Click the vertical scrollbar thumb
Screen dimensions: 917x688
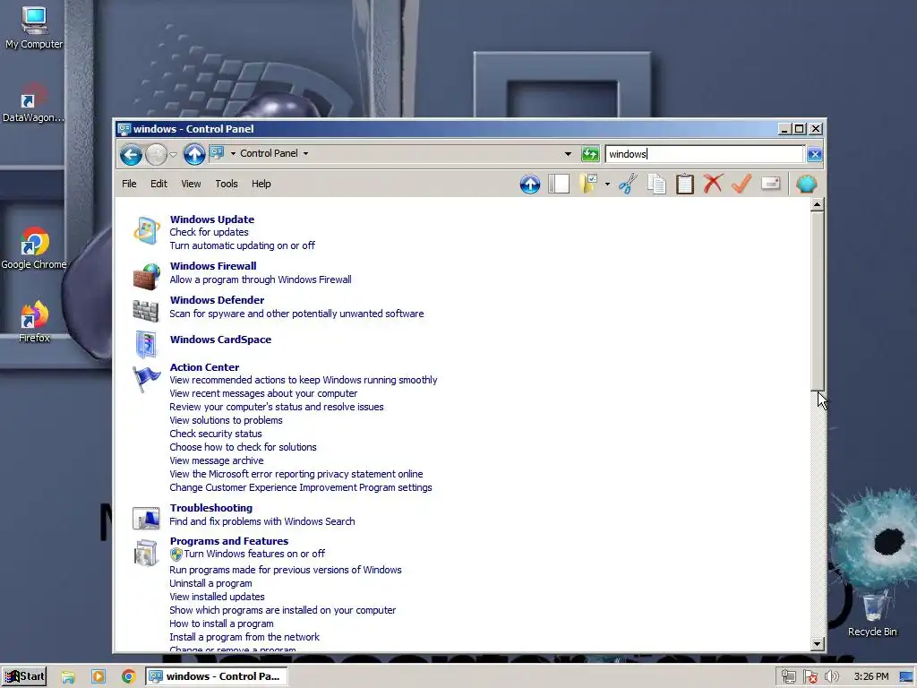click(818, 301)
